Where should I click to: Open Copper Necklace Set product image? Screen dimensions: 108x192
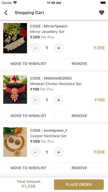[x=15, y=142]
